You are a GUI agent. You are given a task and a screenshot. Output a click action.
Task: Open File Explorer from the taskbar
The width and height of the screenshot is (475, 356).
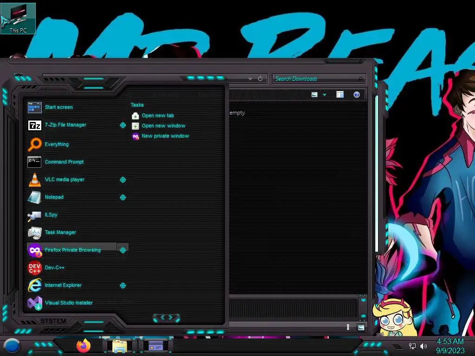click(120, 346)
